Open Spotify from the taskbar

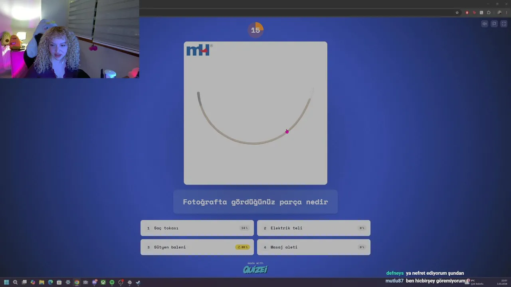click(x=112, y=282)
